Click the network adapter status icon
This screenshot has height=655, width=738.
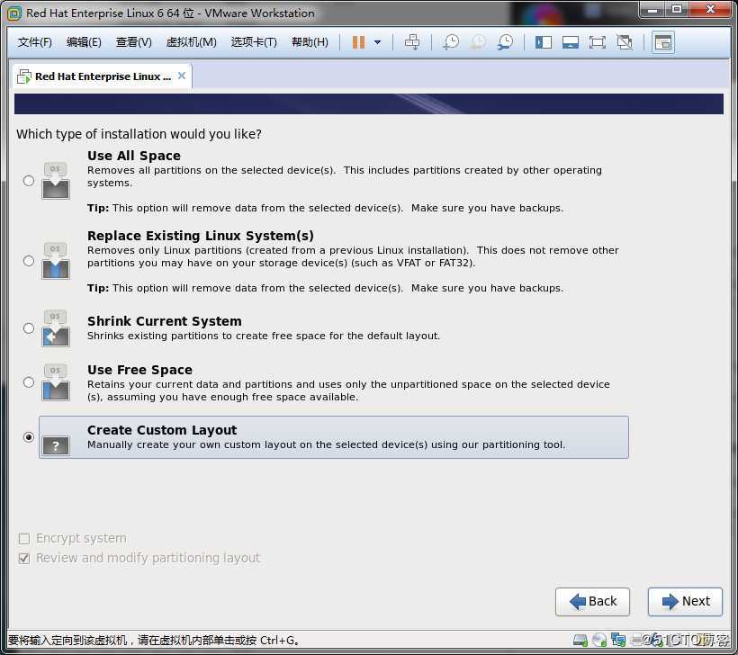[618, 640]
